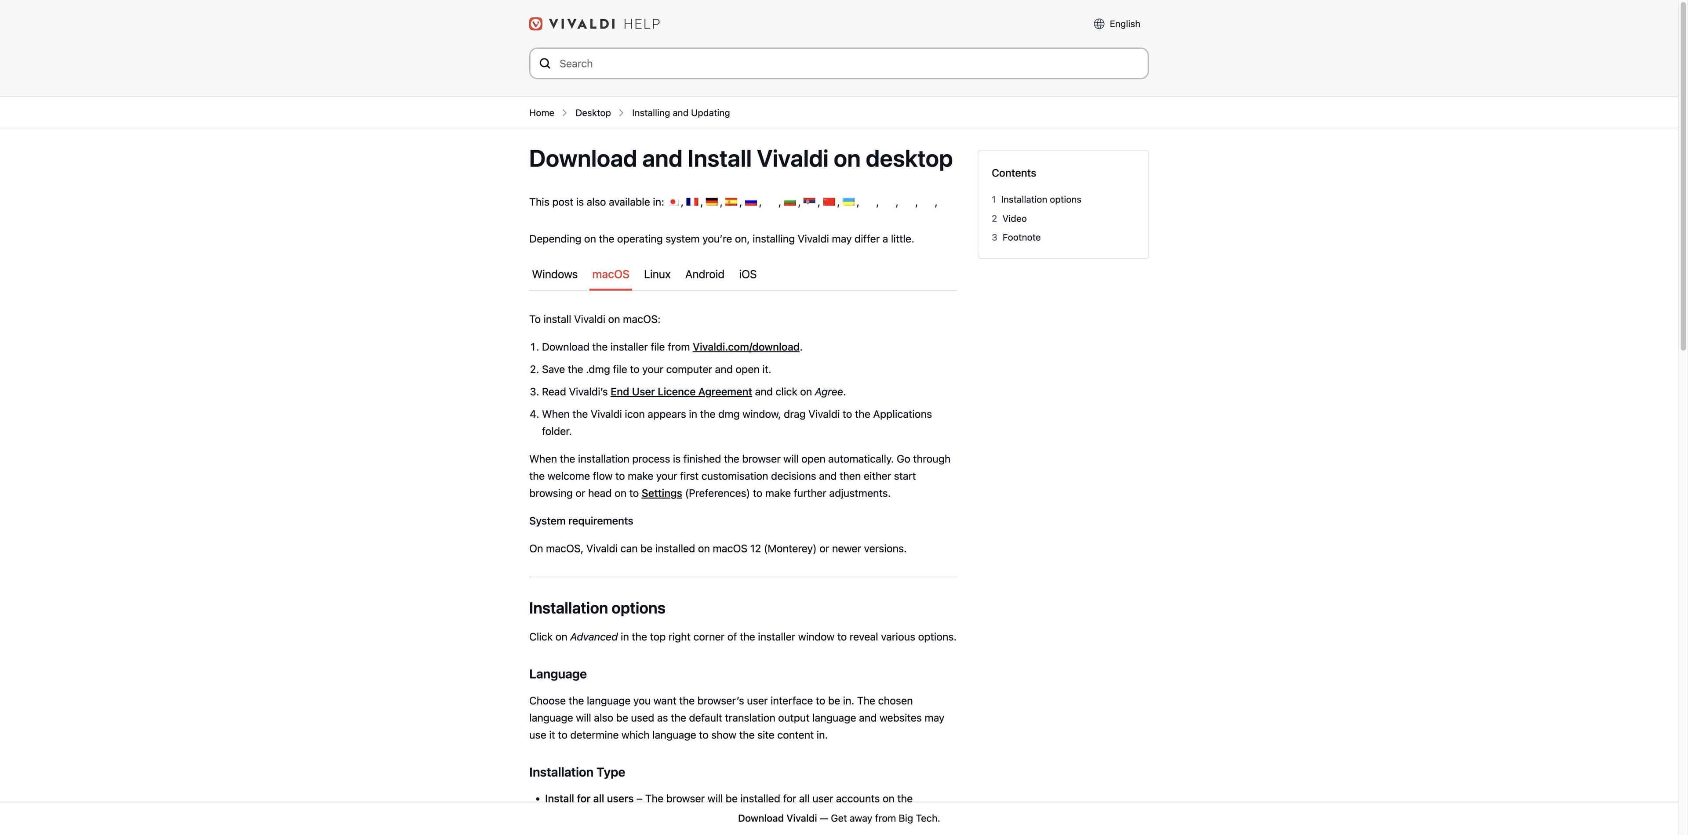Switch to the Russian flag translation
Image resolution: width=1688 pixels, height=835 pixels.
tap(751, 202)
